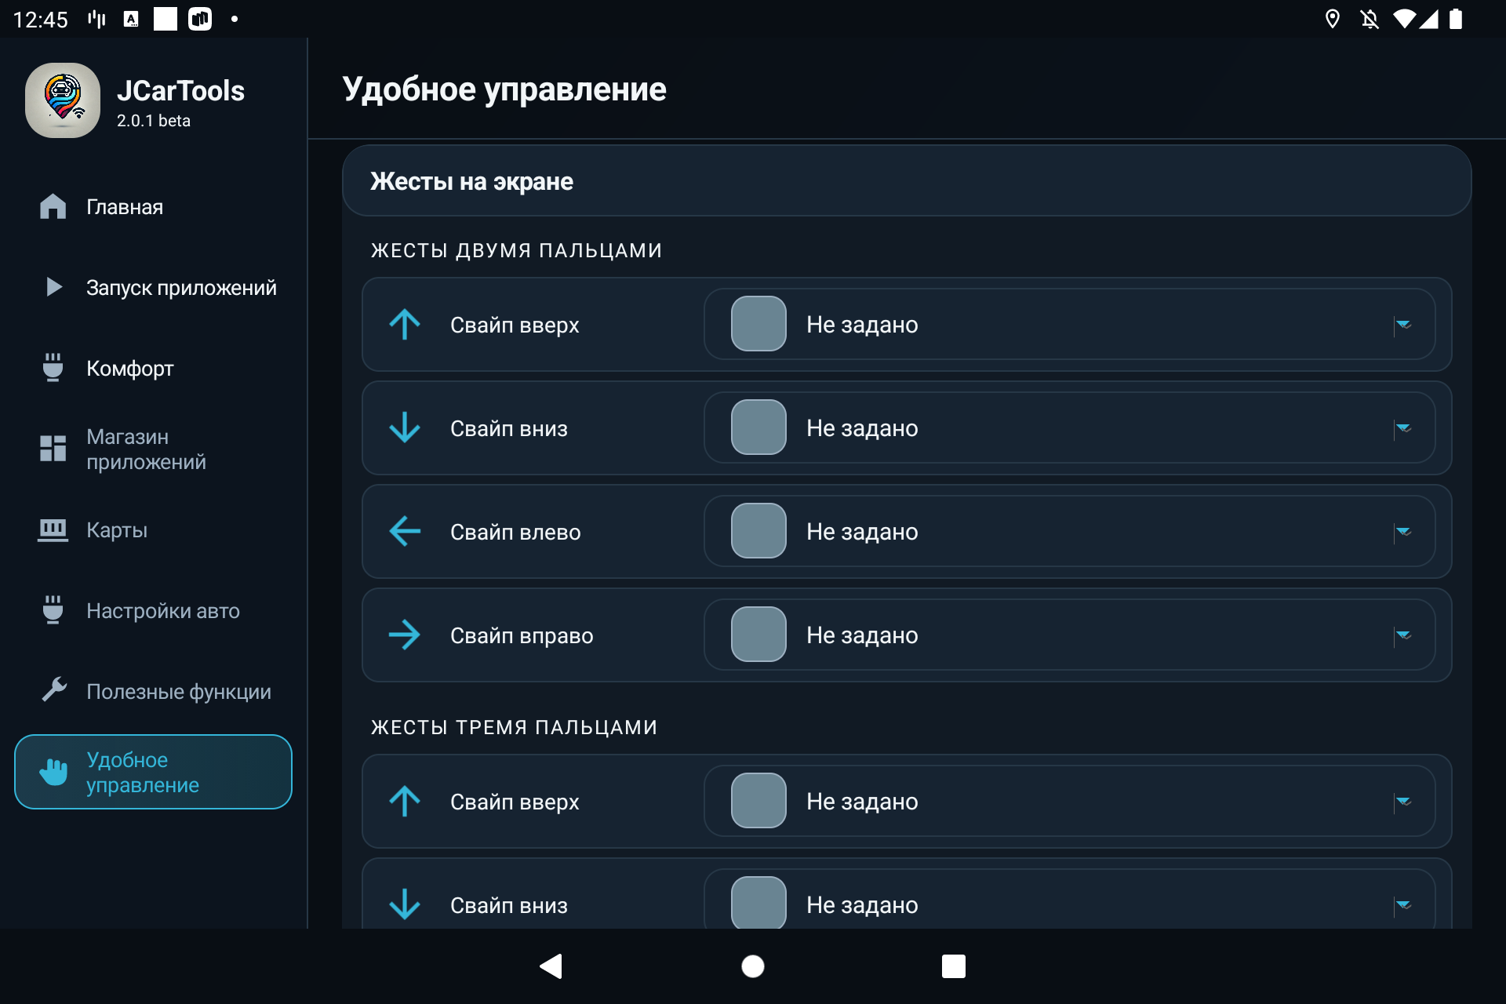Click the plug icon beside Настройки авто
The image size is (1506, 1004).
point(53,609)
